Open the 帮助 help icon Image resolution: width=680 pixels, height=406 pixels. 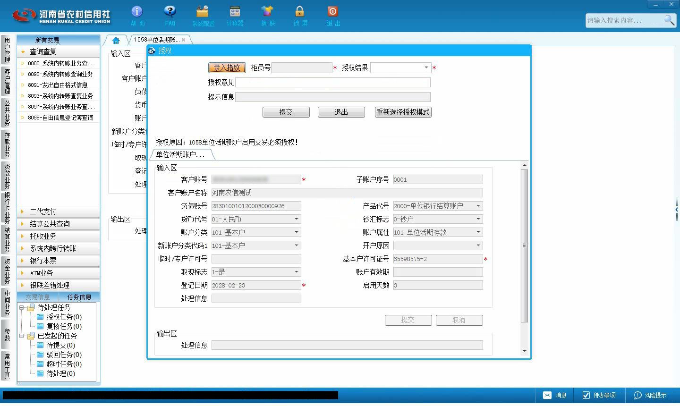(x=137, y=16)
